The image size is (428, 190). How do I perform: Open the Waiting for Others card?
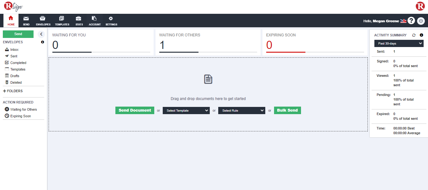coord(208,43)
